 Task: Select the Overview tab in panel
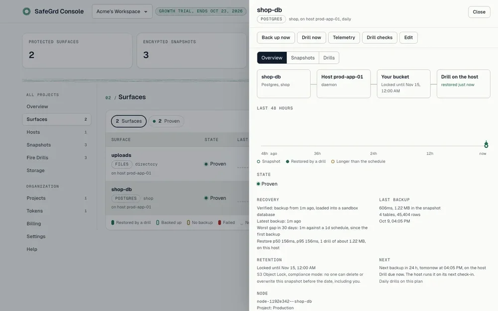272,58
